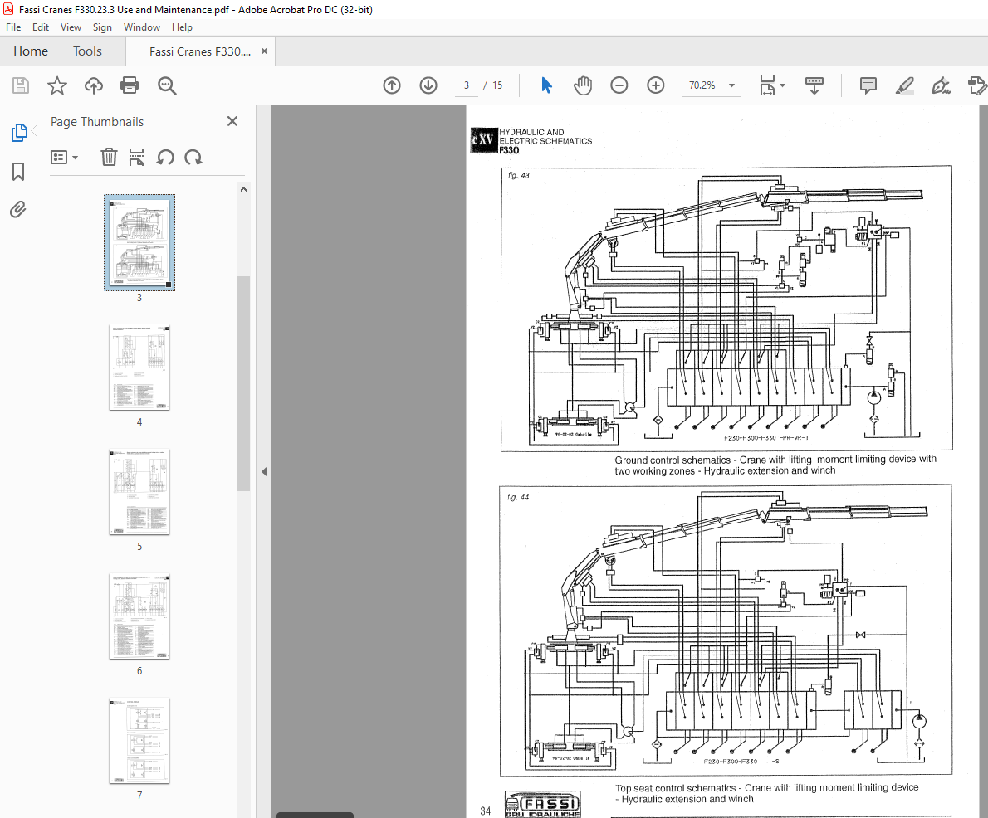Click the Insert pages break icon
The image size is (988, 818).
click(136, 157)
